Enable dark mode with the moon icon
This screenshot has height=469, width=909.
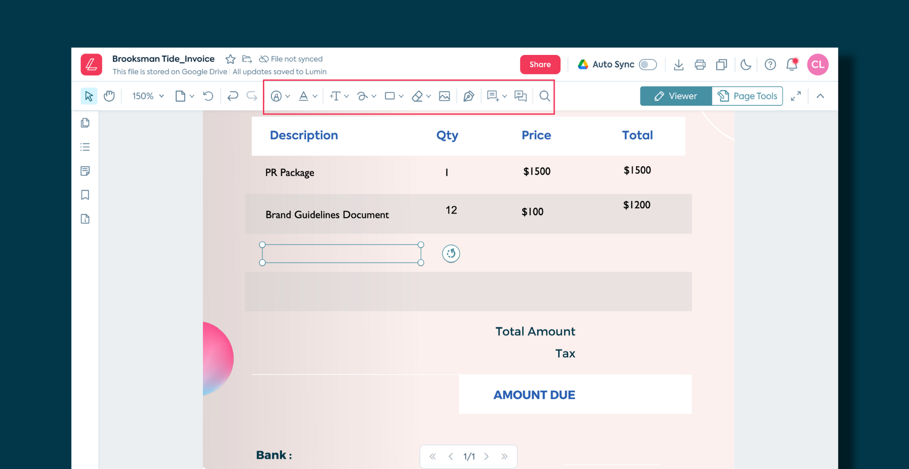pos(746,64)
